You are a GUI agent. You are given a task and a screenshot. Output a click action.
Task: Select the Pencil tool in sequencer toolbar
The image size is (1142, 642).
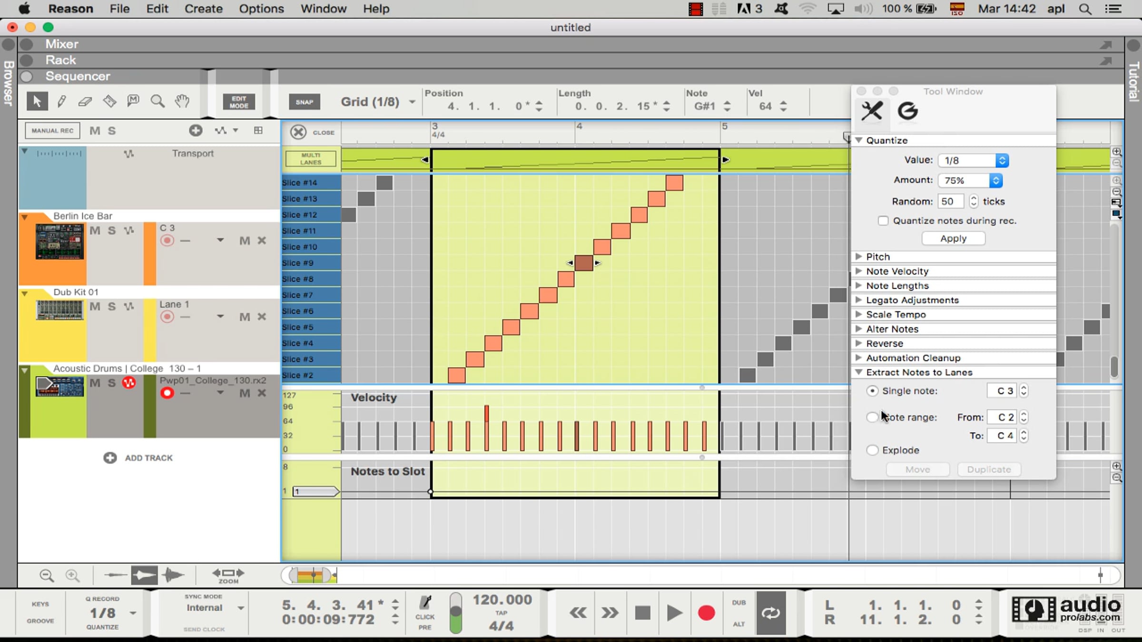click(x=61, y=101)
